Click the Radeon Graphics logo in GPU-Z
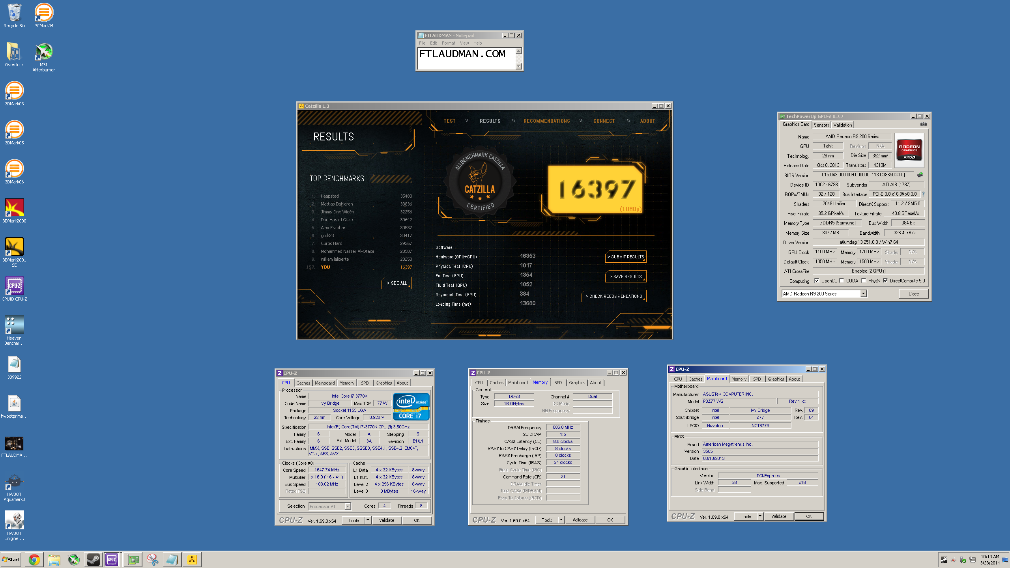1010x568 pixels. pos(909,151)
